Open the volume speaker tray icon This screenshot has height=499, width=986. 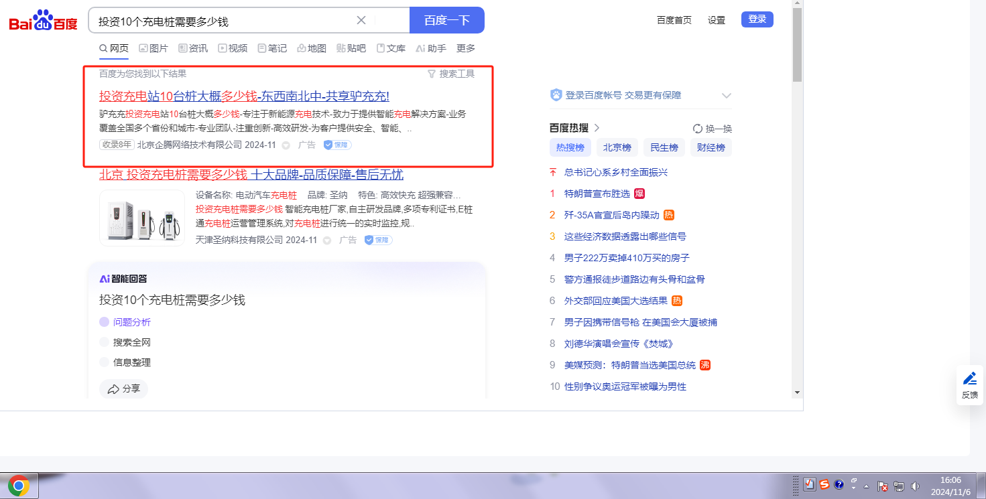click(x=916, y=486)
